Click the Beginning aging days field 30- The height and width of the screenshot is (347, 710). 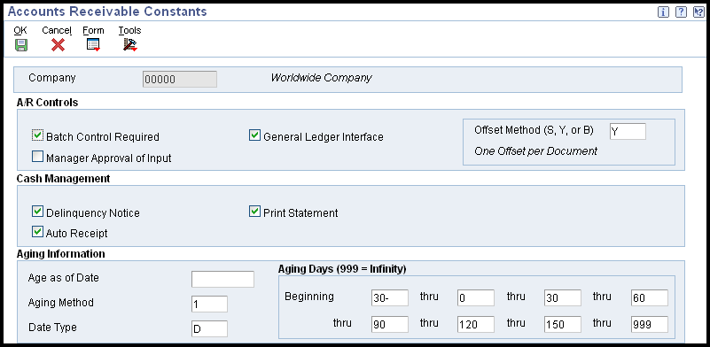point(390,298)
